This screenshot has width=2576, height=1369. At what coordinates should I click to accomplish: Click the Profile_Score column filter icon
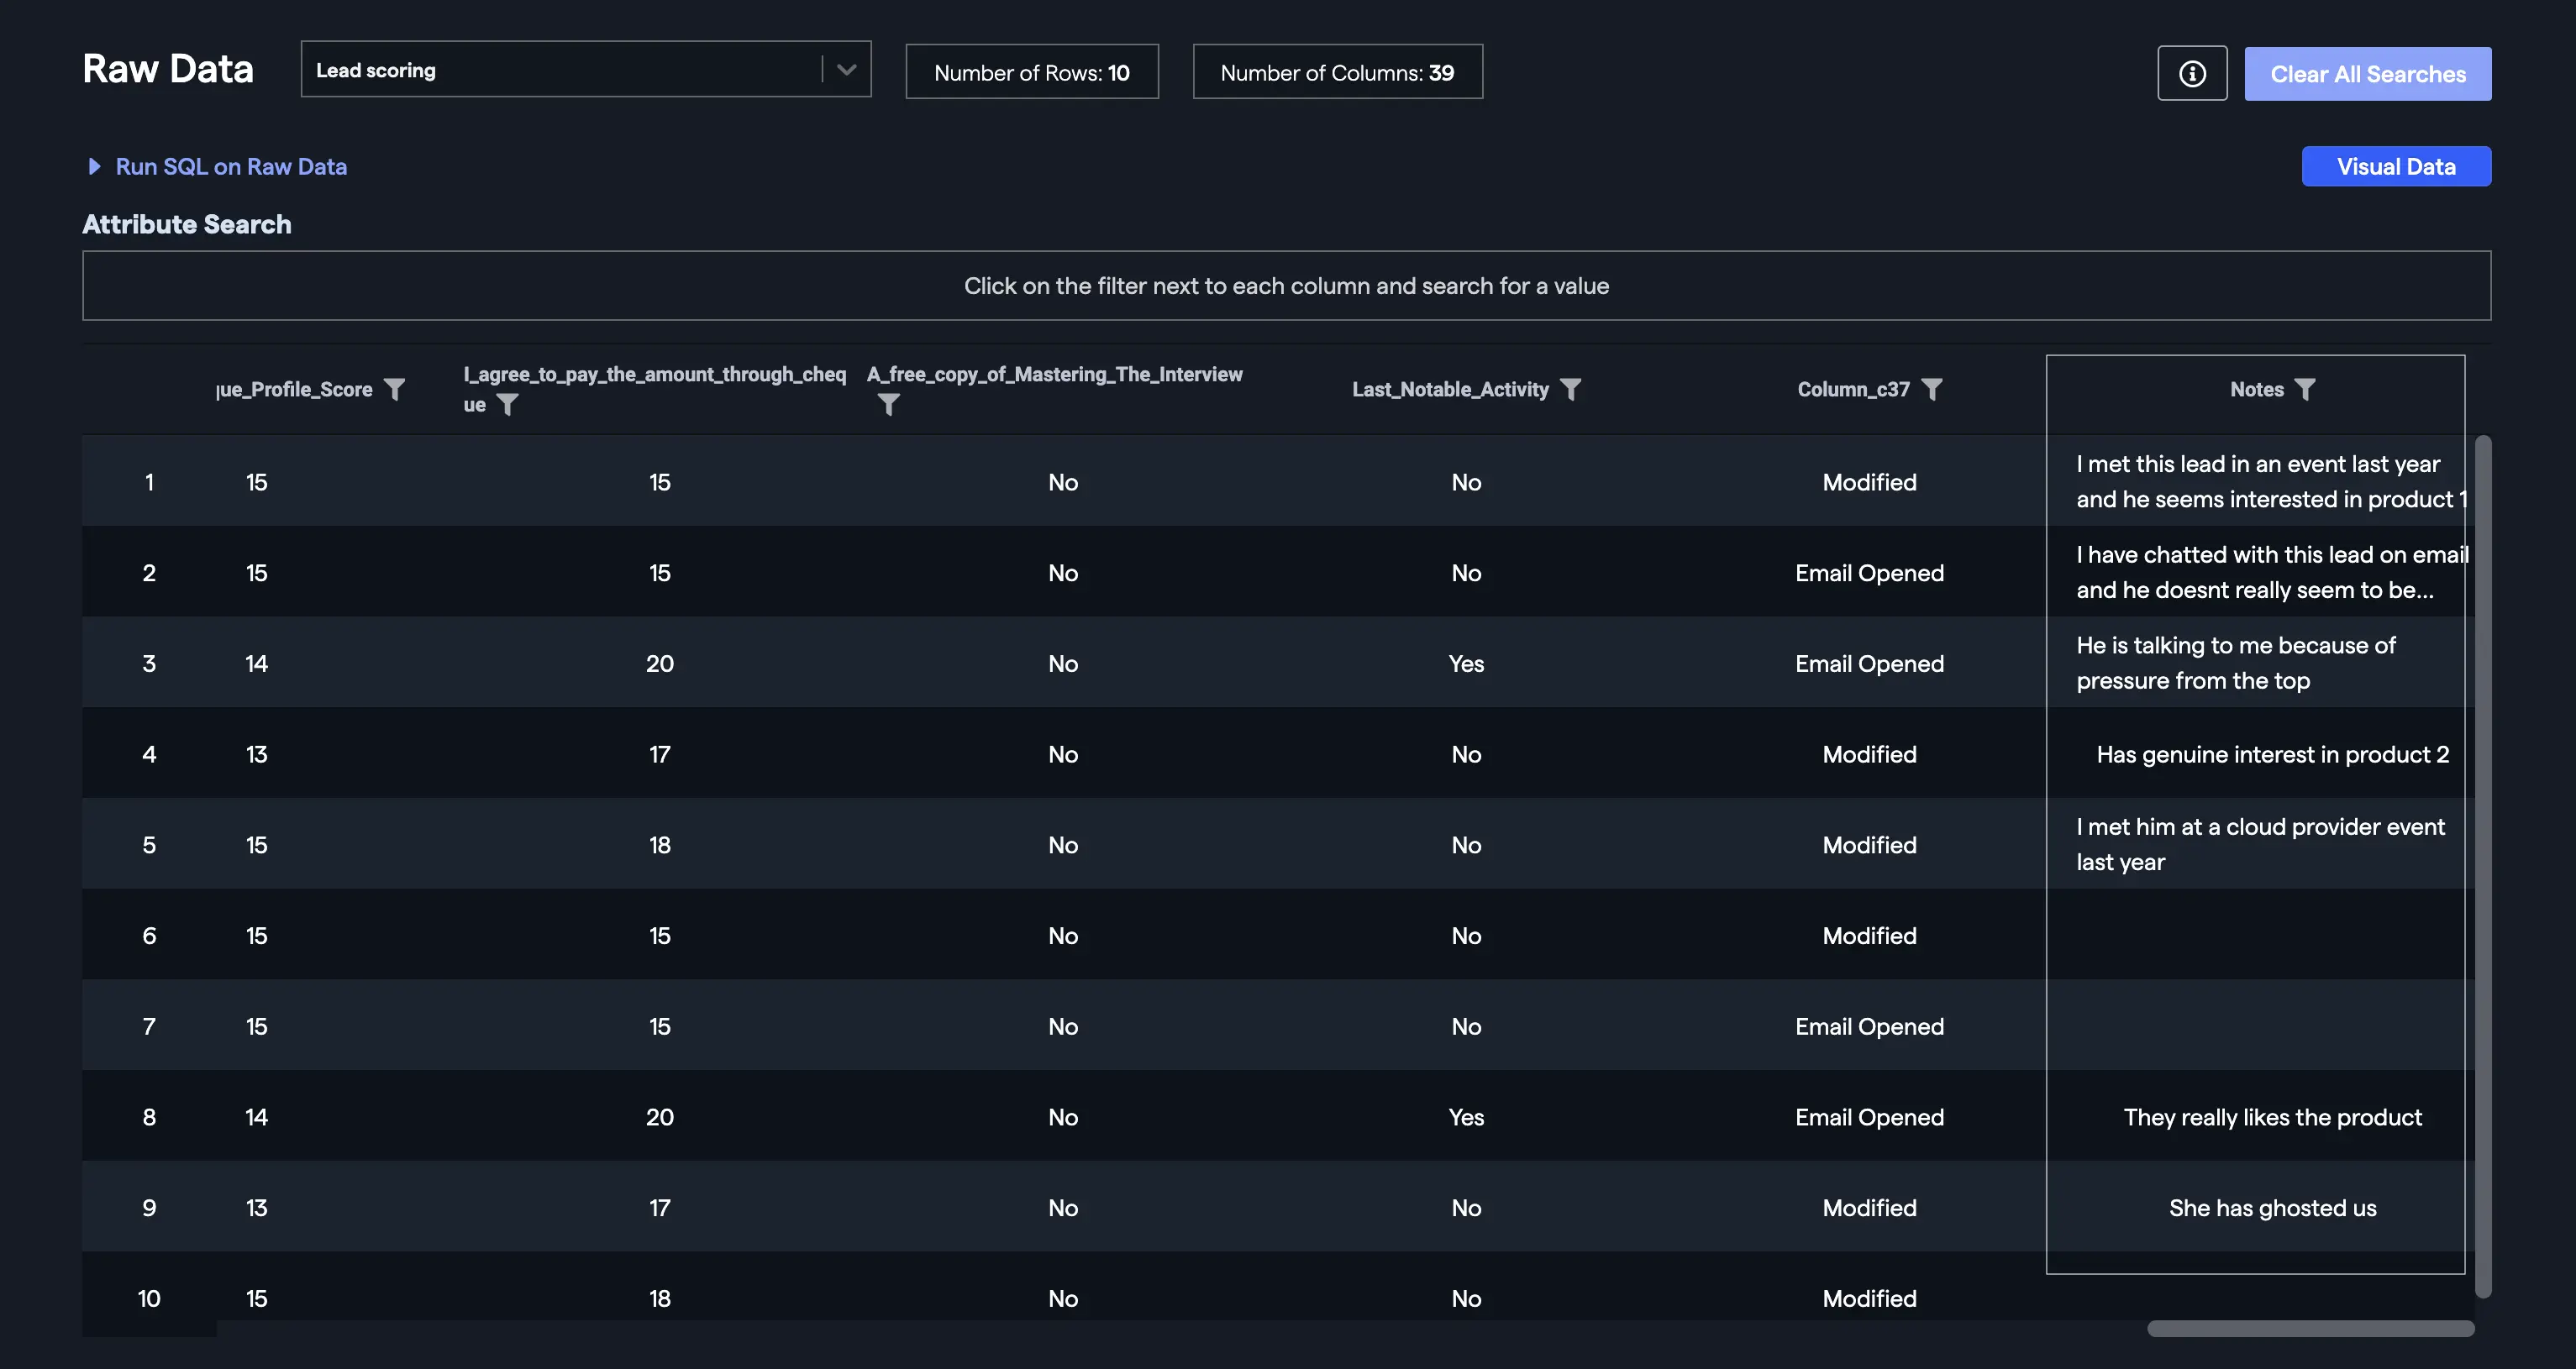pos(395,389)
